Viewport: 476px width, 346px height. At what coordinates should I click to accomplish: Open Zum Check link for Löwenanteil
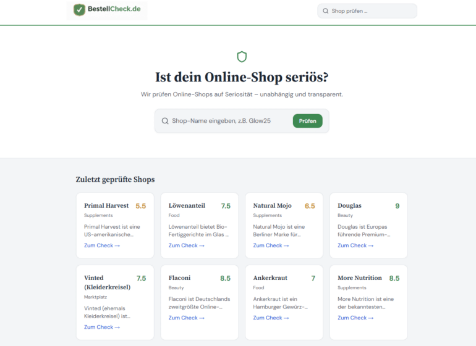pyautogui.click(x=186, y=245)
